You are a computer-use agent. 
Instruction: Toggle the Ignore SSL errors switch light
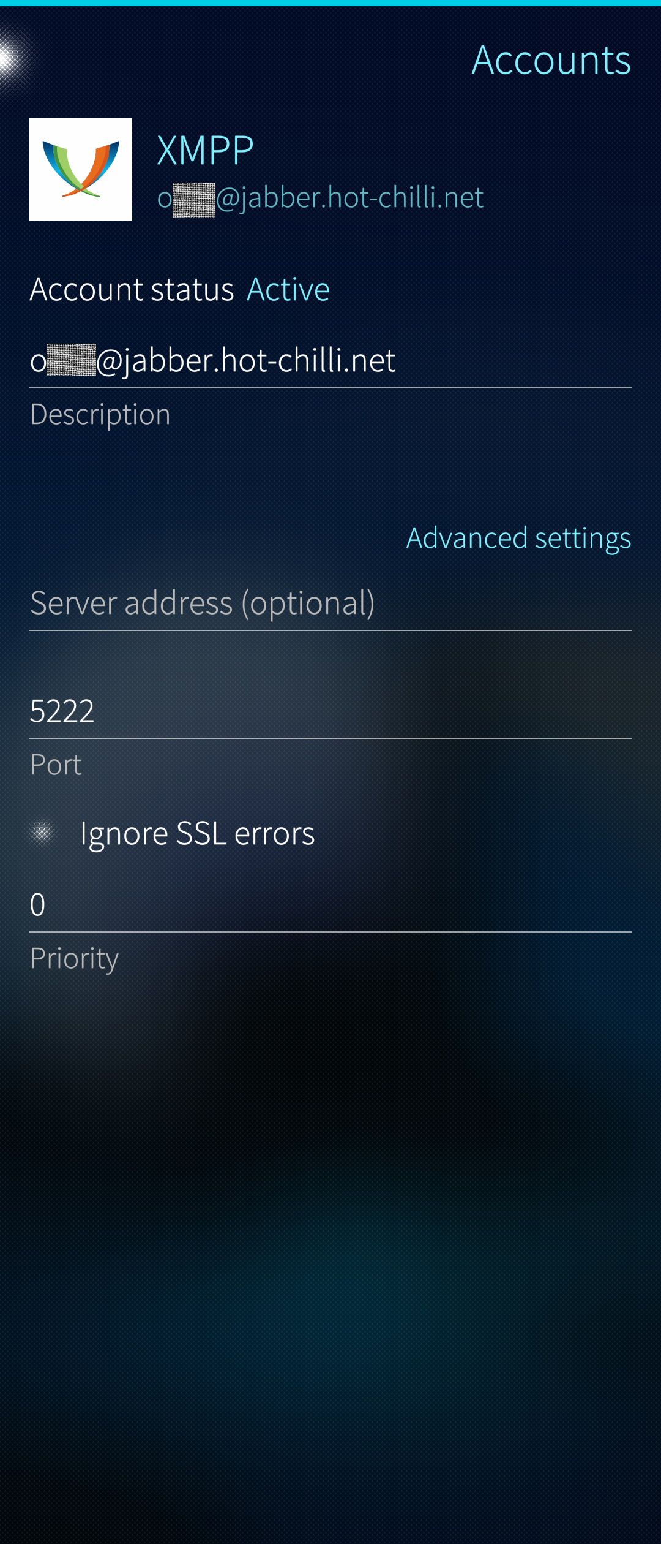coord(43,833)
